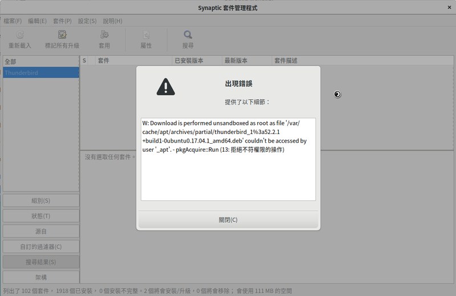This screenshot has width=456, height=296.
Task: Open the 檔案(F) menu
Action: tap(13, 21)
